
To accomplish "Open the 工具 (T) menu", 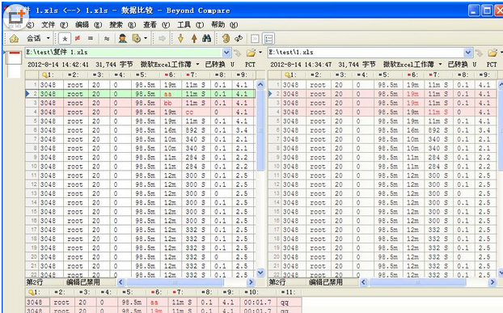I will (190, 25).
